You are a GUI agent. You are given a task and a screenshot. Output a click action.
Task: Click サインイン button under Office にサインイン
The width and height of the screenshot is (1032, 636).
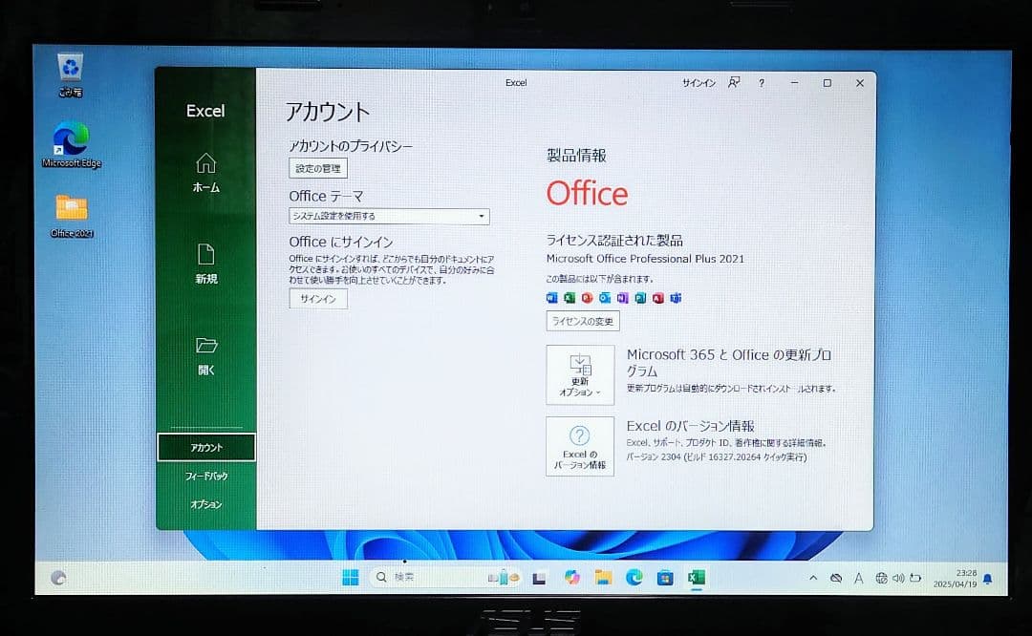click(318, 299)
